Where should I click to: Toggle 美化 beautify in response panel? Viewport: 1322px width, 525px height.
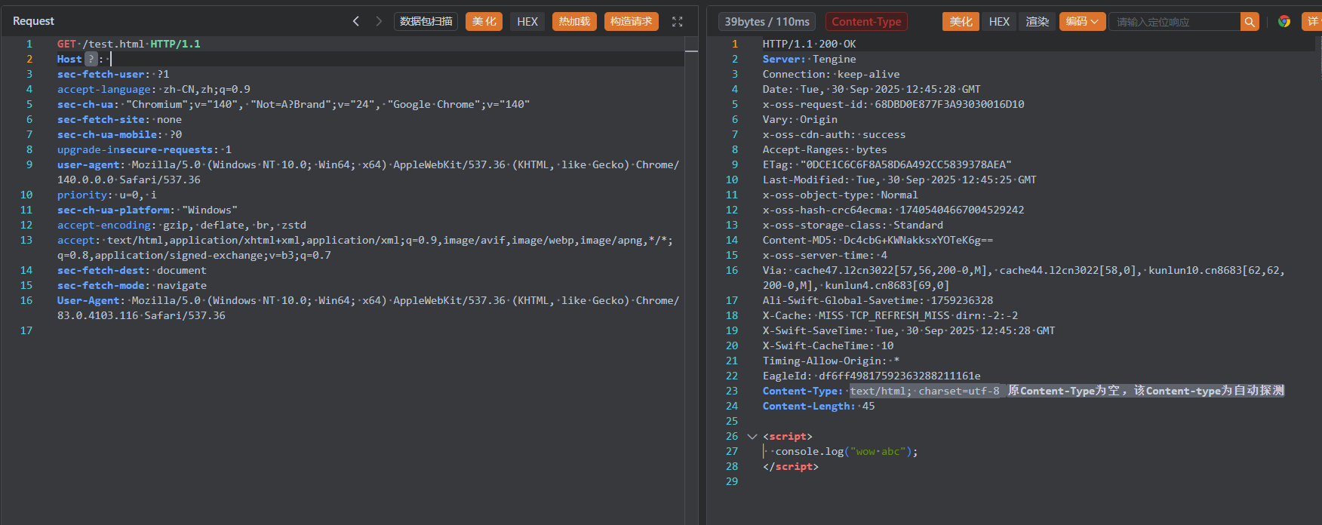click(961, 22)
